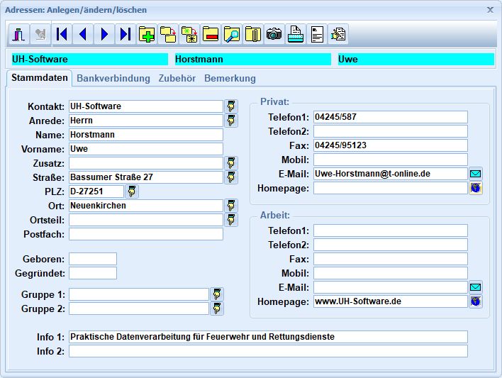Click the empty Zusatz input field
Image resolution: width=502 pixels, height=378 pixels.
(x=146, y=163)
